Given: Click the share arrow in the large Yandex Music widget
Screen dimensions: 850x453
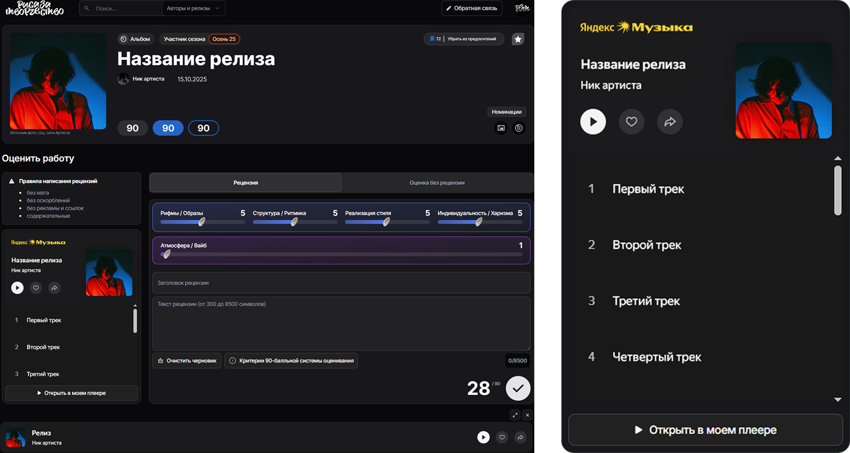Looking at the screenshot, I should (670, 121).
